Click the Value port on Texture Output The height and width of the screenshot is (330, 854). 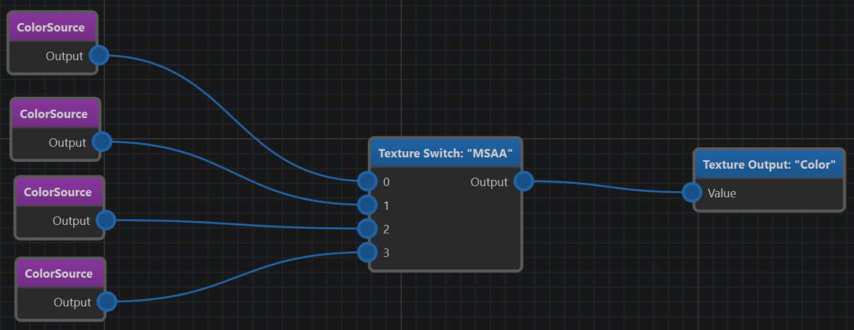coord(692,192)
